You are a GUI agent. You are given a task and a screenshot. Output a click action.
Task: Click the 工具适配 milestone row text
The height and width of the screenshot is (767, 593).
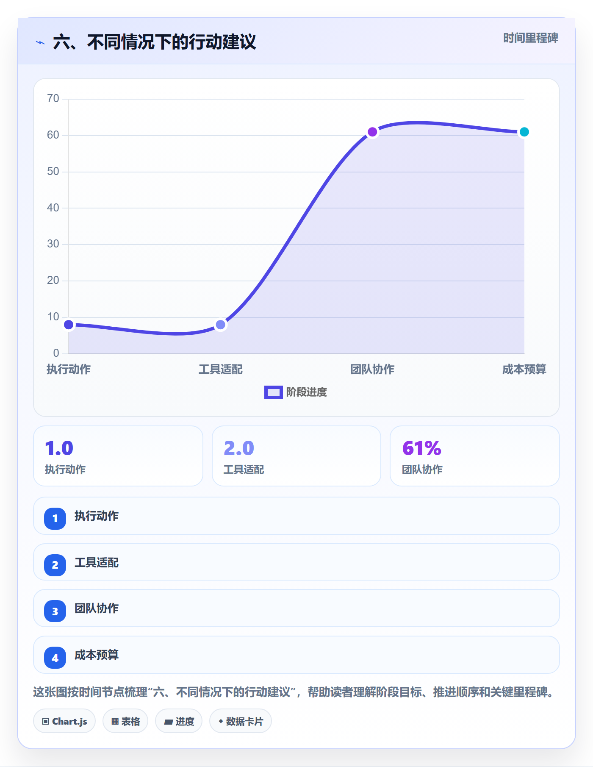[x=97, y=563]
